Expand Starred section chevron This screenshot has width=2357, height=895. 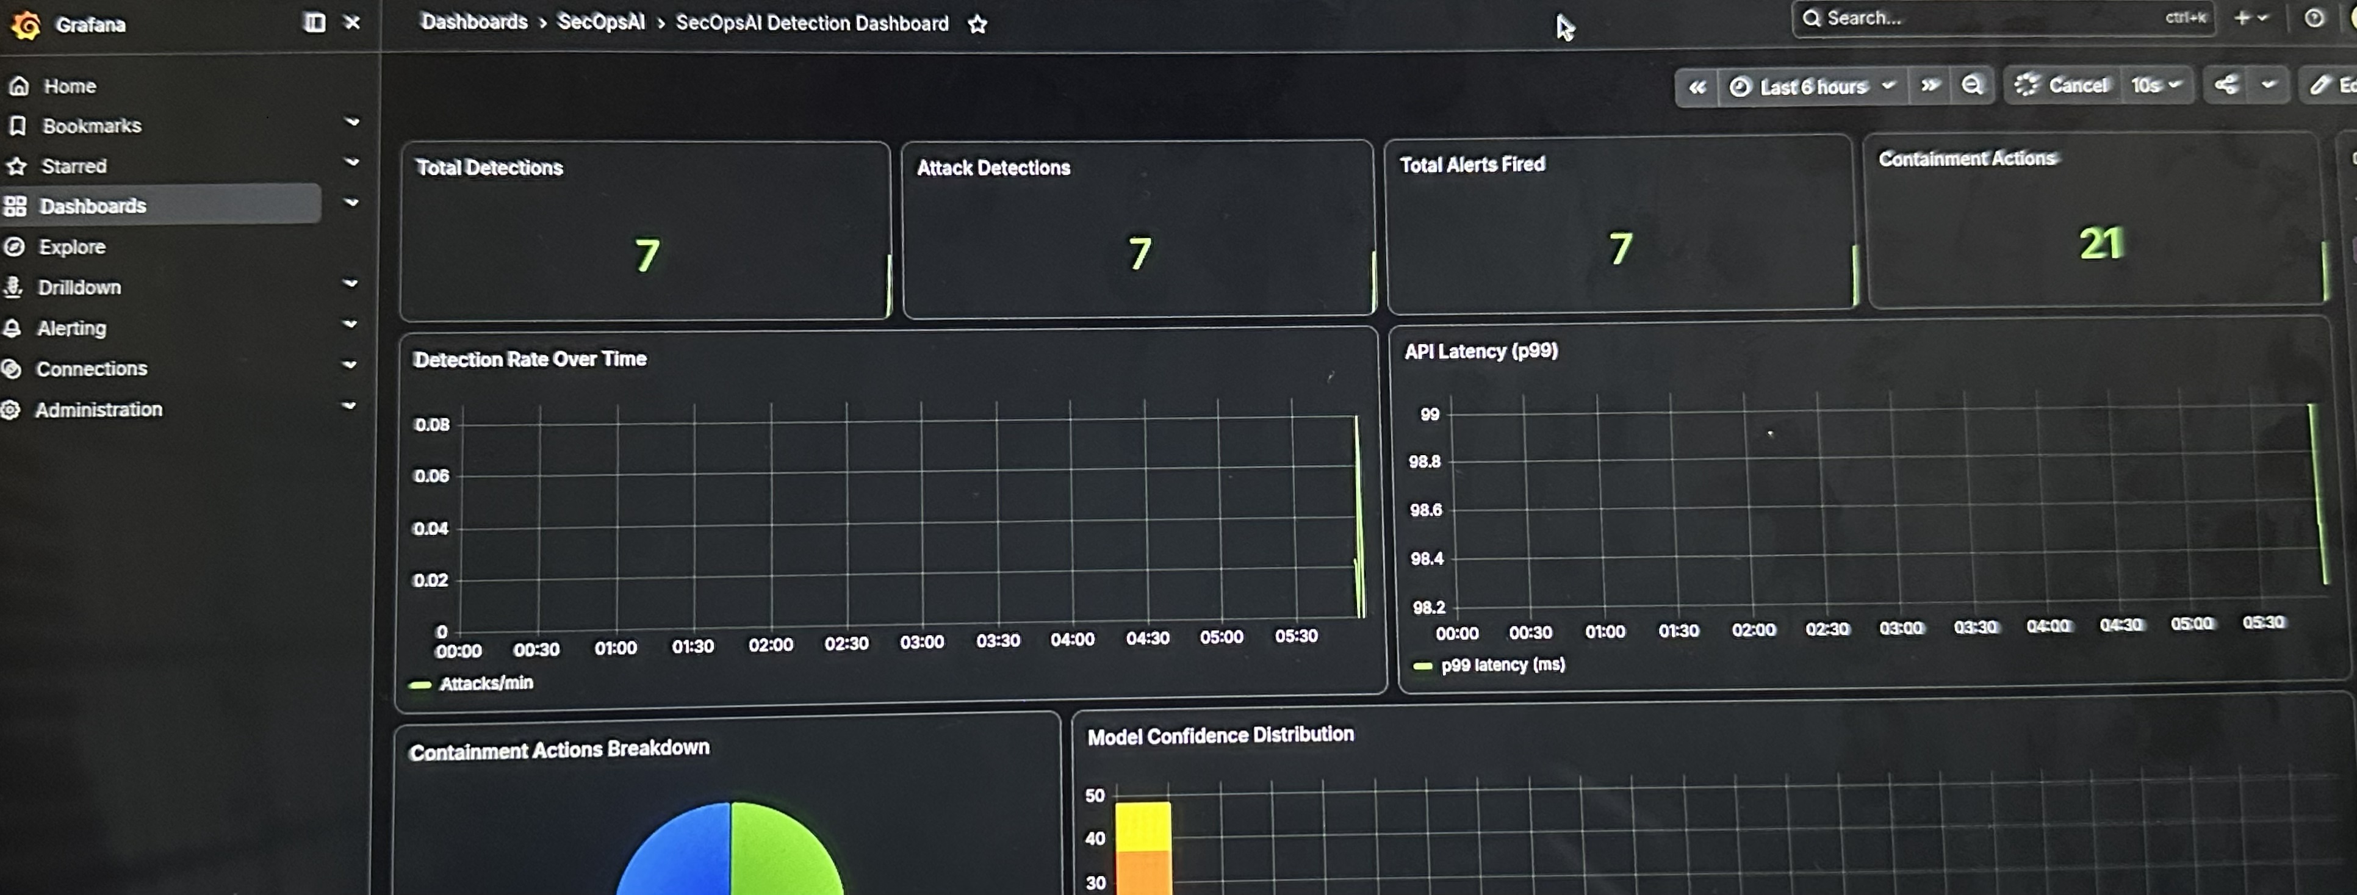(351, 162)
